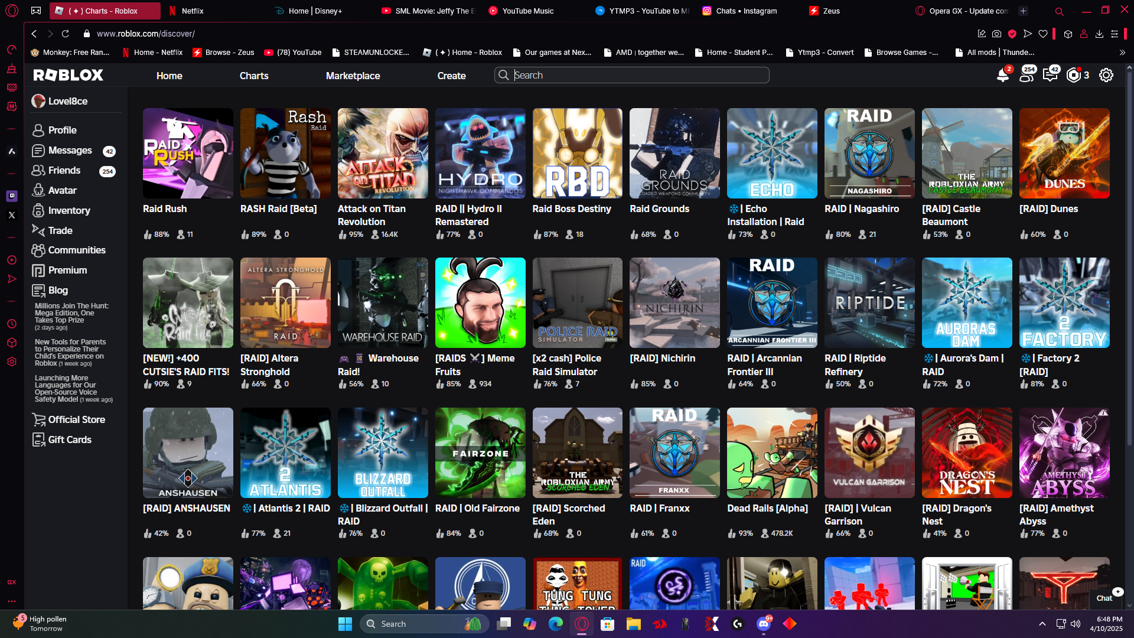Image resolution: width=1134 pixels, height=638 pixels.
Task: Switch to the YouTube Music browser tab
Action: [x=527, y=11]
